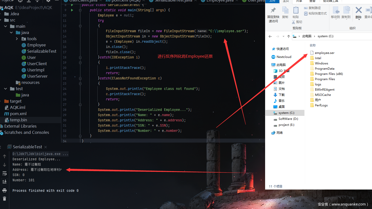The height and width of the screenshot is (209, 372).
Task: Click the Paste (粘贴) button in Explorer ribbon
Action: coord(296,13)
